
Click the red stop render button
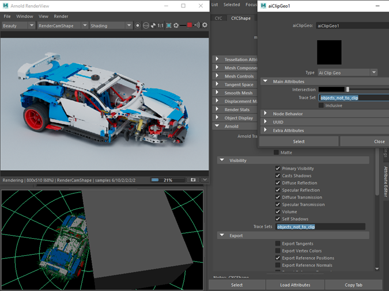[190, 25]
